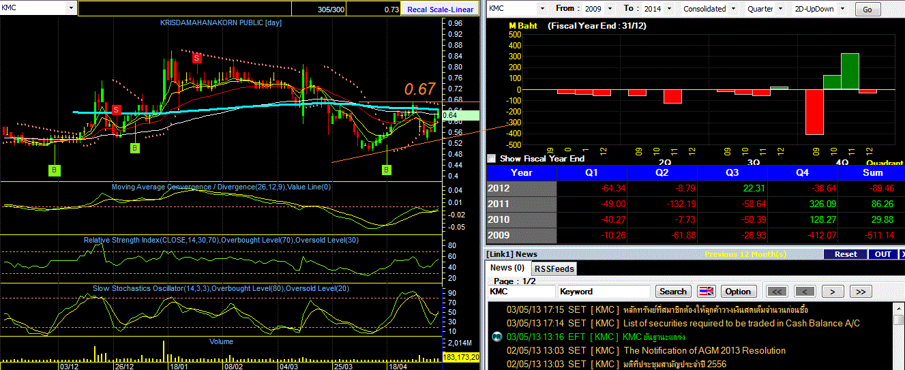This screenshot has height=370, width=905.
Task: Click the Previous 12 Month(s) label
Action: (745, 254)
